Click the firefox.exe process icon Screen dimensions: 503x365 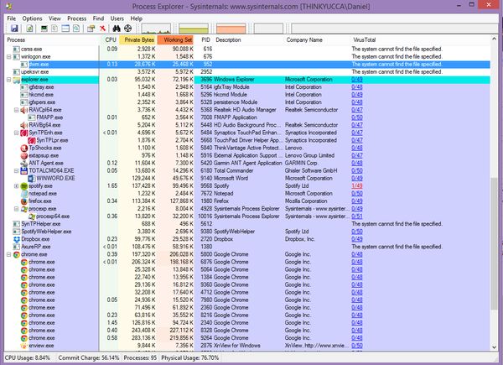pyautogui.click(x=24, y=201)
